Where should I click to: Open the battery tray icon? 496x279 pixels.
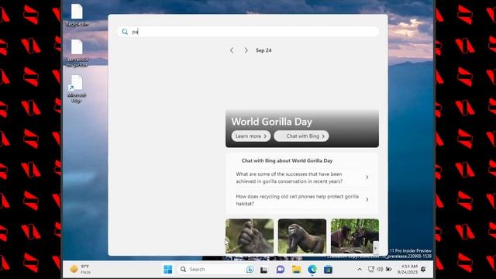[389, 269]
